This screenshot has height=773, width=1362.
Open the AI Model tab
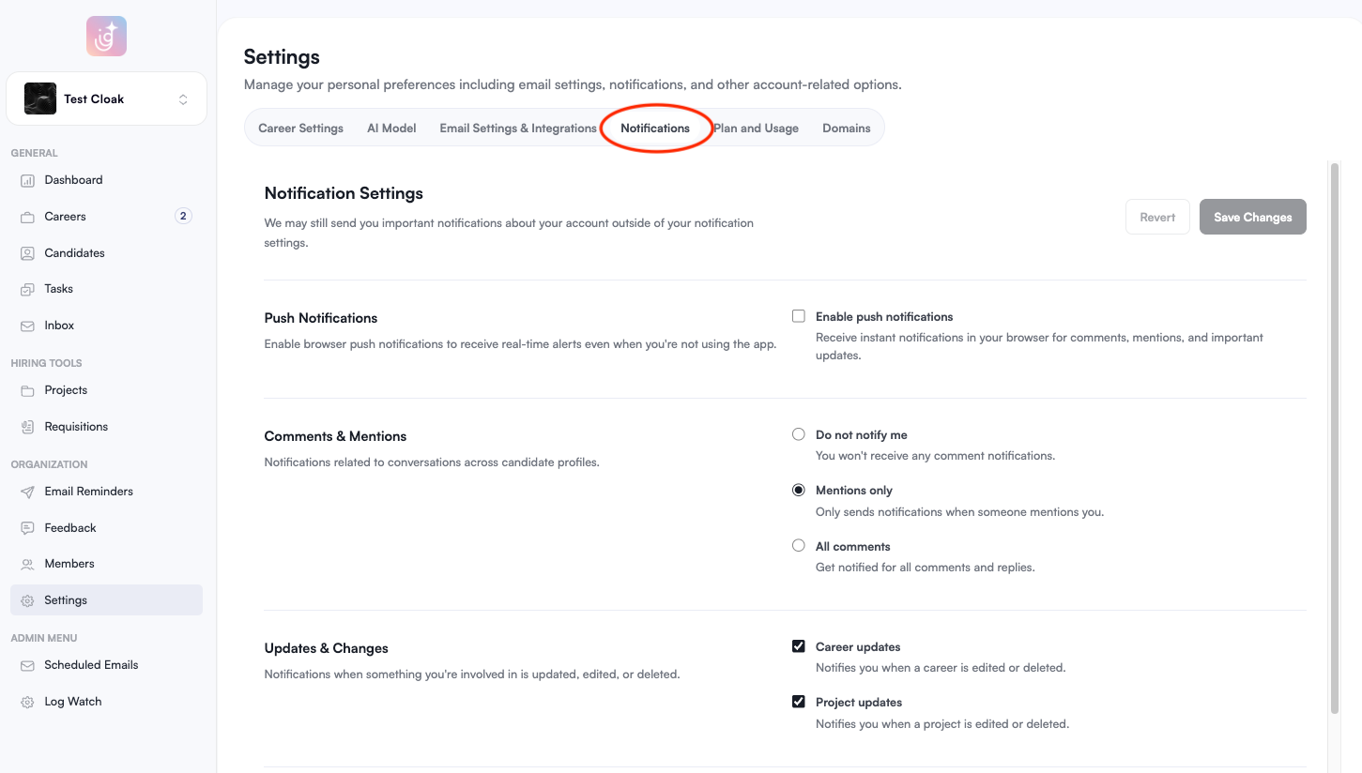point(391,129)
